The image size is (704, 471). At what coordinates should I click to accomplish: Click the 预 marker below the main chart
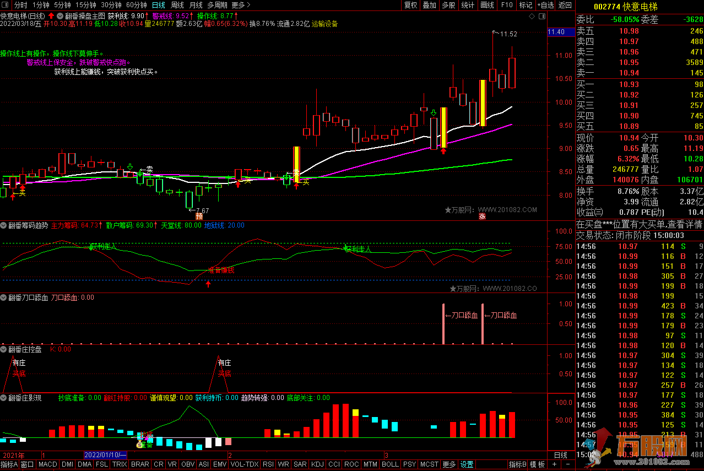coord(199,216)
